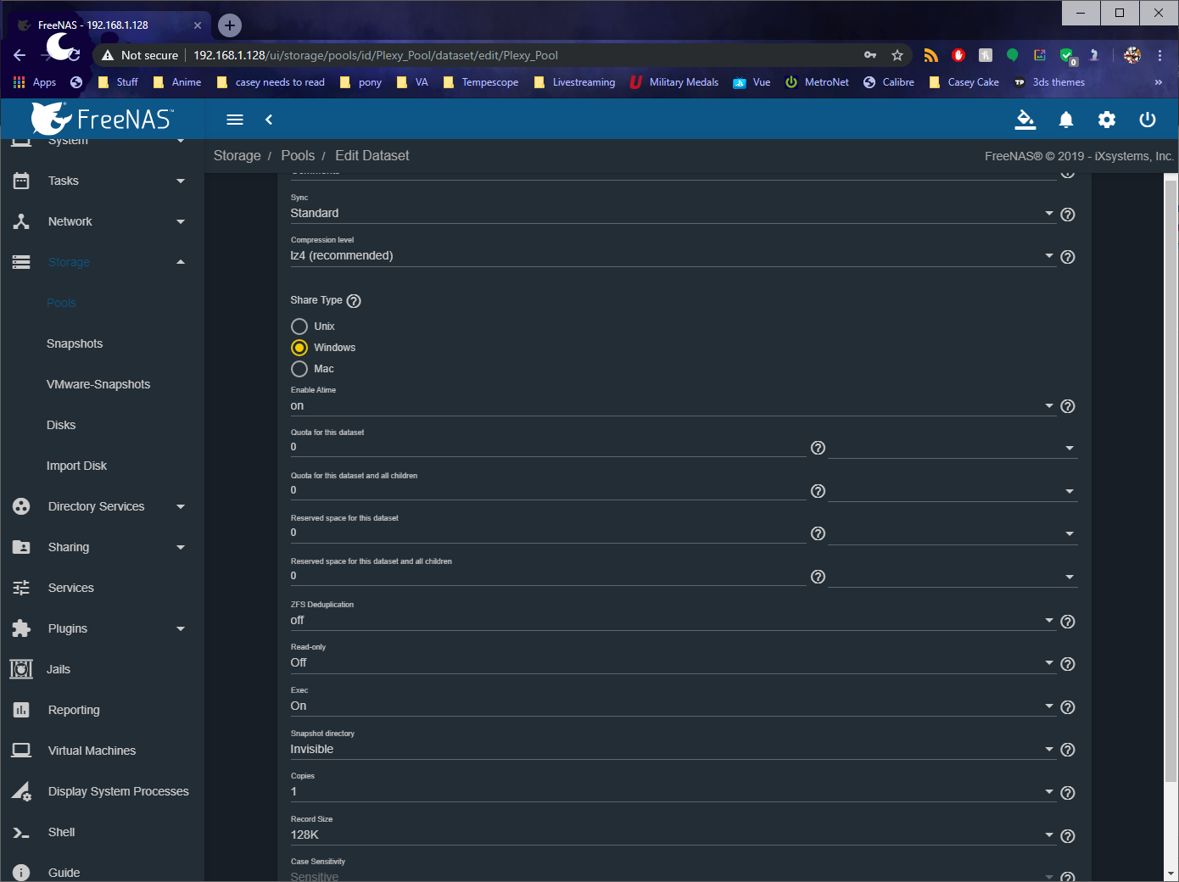Show help for Compression level
The height and width of the screenshot is (882, 1179).
(x=1068, y=257)
